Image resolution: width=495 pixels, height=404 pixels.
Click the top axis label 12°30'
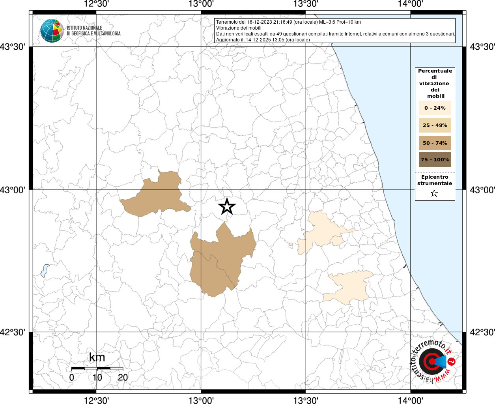pyautogui.click(x=96, y=4)
